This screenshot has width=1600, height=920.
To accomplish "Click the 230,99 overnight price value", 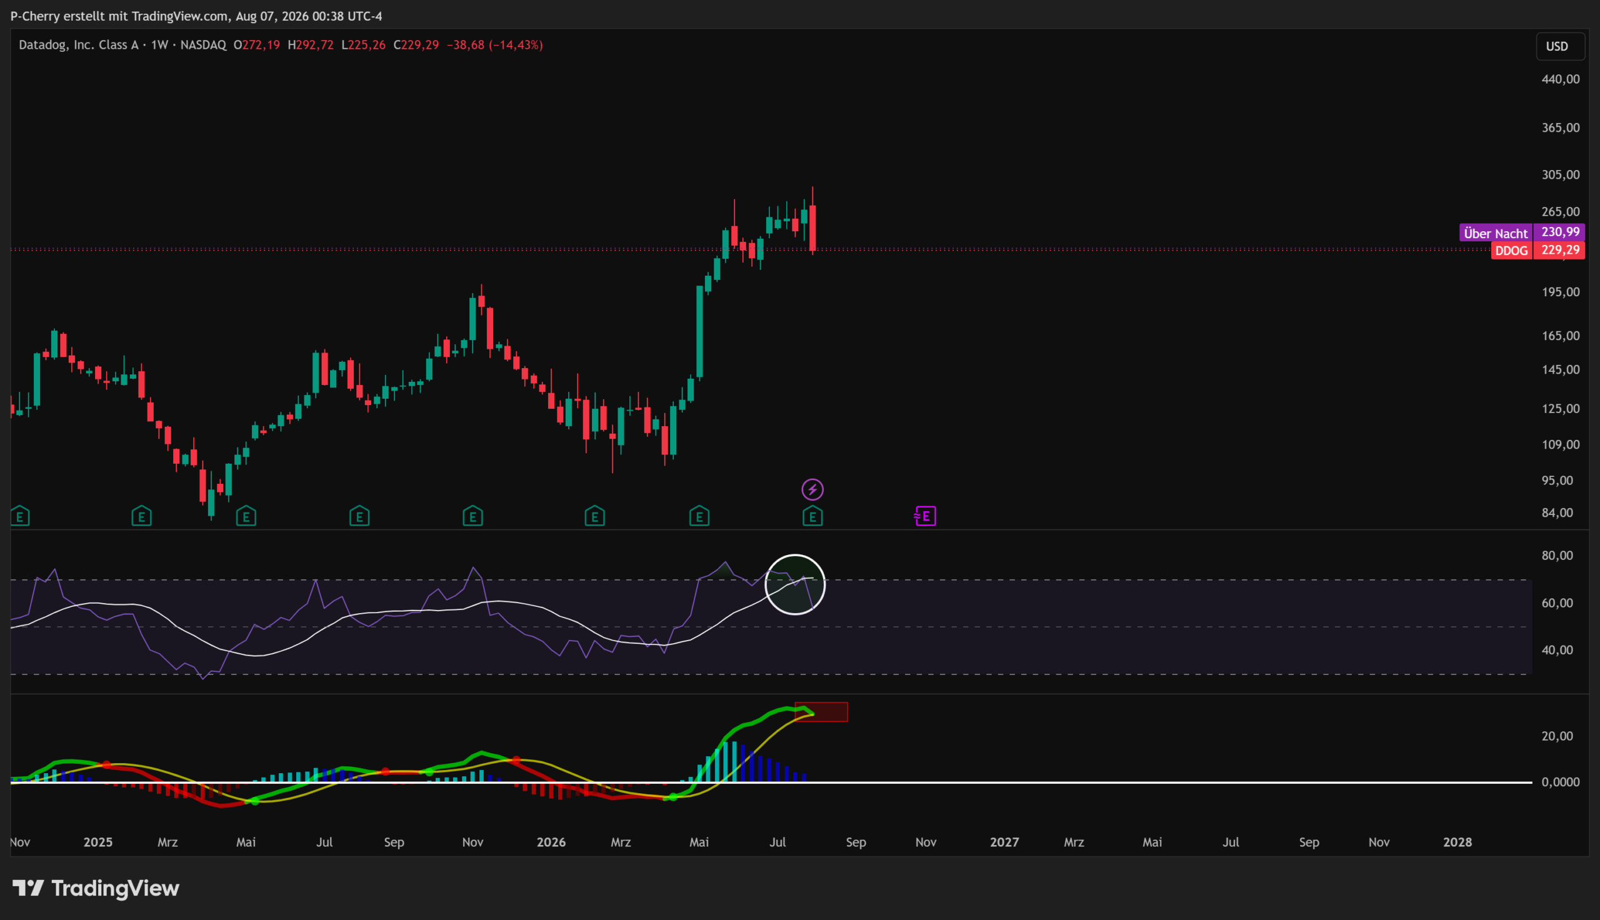I will tap(1559, 232).
